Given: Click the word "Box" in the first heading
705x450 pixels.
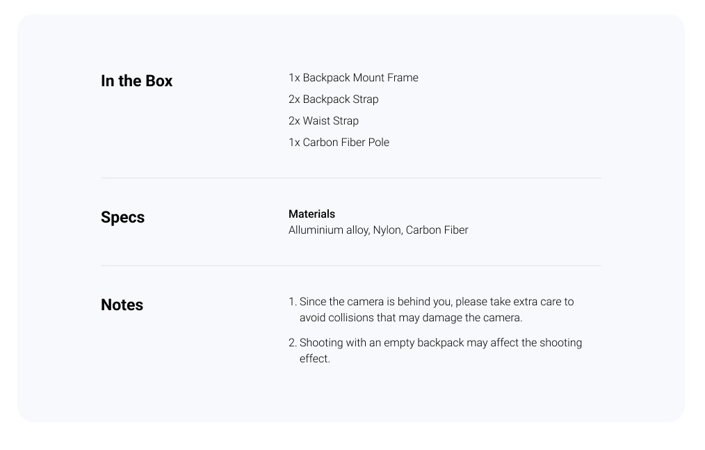Looking at the screenshot, I should tap(159, 81).
